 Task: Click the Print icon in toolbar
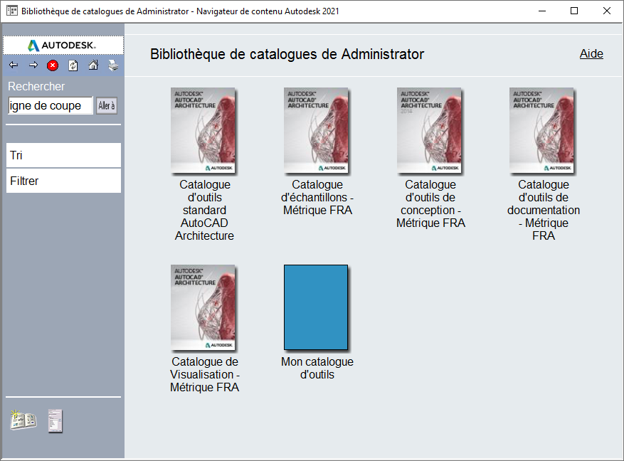(113, 65)
